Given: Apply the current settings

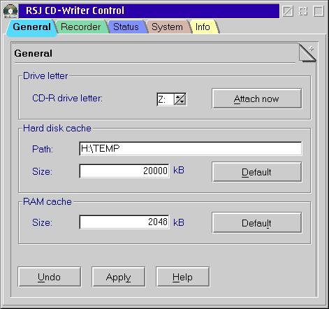Looking at the screenshot, I should tap(119, 277).
